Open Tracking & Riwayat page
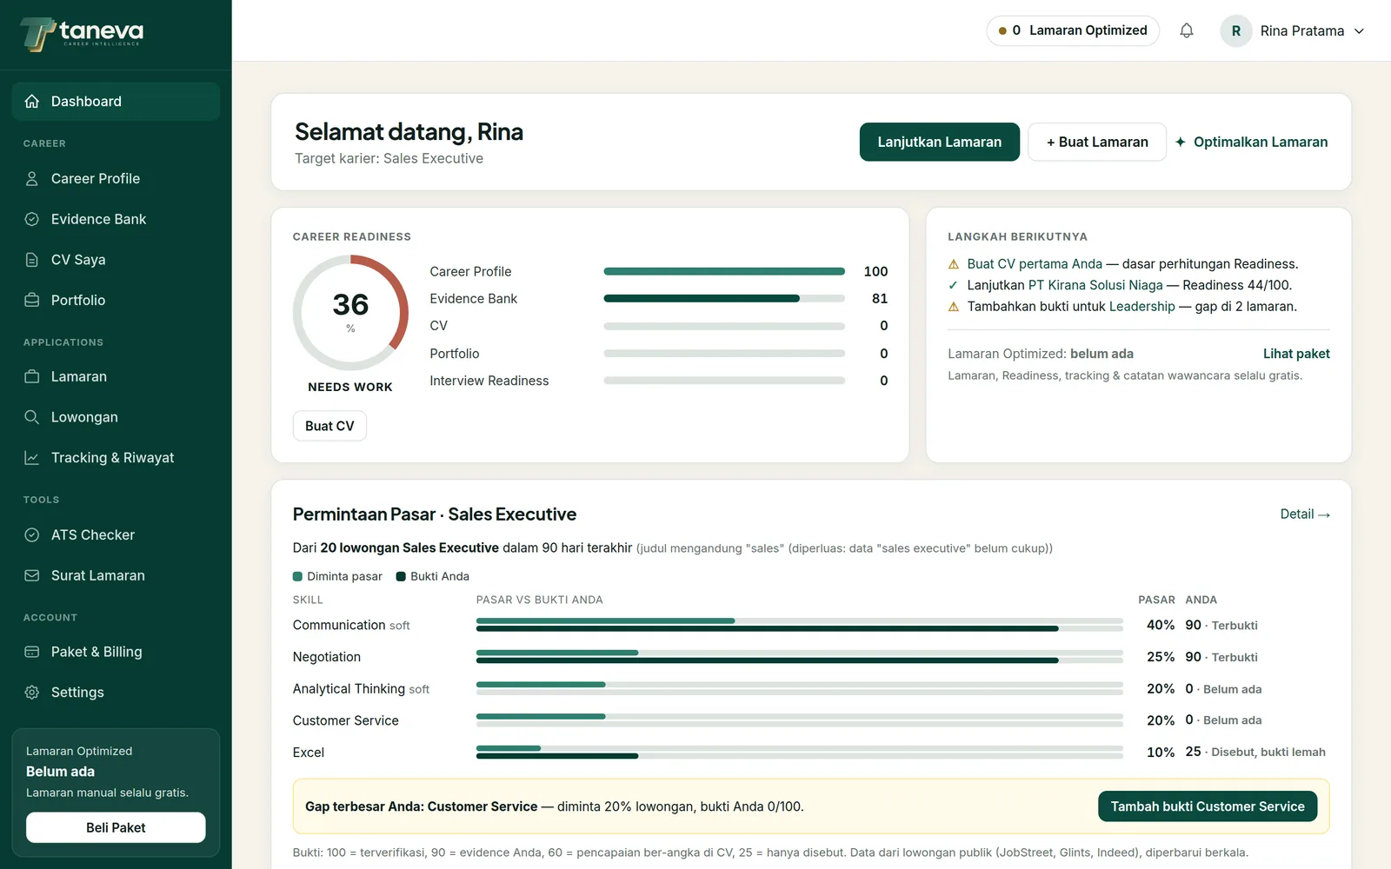The image size is (1391, 869). tap(116, 458)
